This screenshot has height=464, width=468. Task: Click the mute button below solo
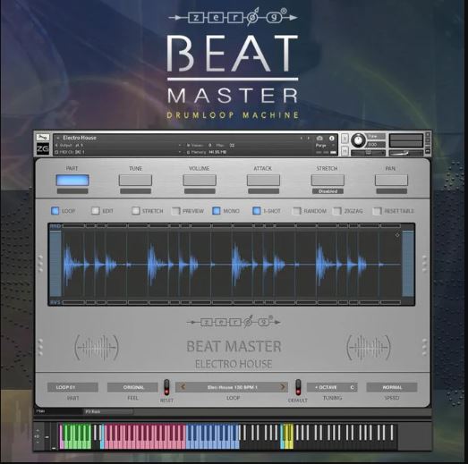coord(345,151)
